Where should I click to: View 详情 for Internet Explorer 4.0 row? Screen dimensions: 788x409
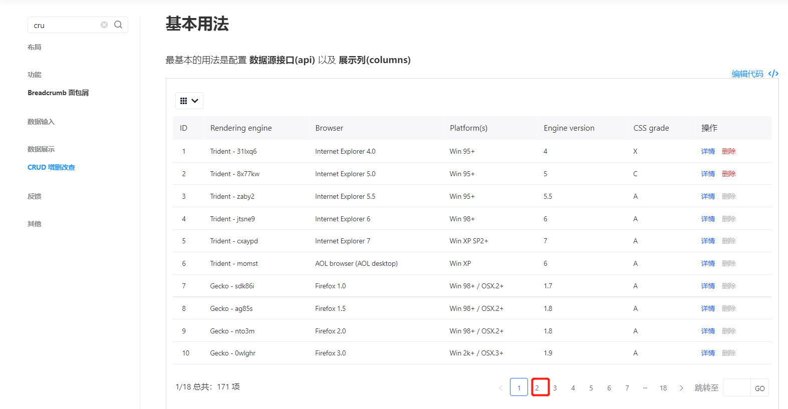pyautogui.click(x=708, y=151)
